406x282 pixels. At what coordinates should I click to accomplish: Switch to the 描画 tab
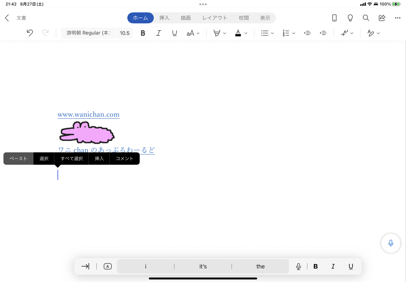coord(186,18)
